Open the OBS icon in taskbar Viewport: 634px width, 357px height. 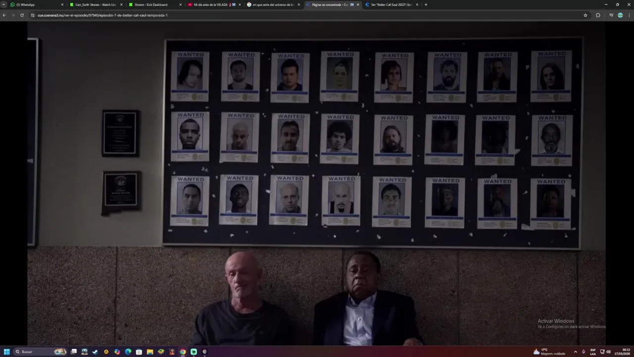coord(205,352)
